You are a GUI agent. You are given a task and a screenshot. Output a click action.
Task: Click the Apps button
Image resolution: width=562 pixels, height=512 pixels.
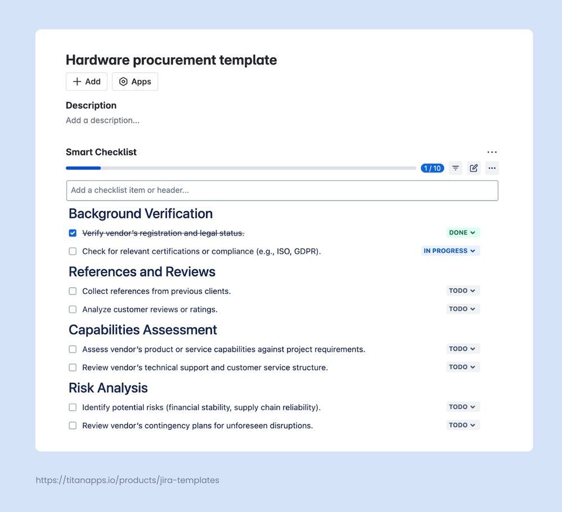coord(134,81)
